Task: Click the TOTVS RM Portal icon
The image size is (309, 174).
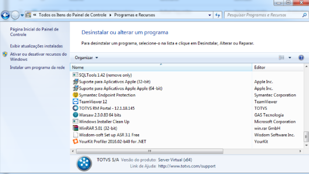Action: point(75,108)
